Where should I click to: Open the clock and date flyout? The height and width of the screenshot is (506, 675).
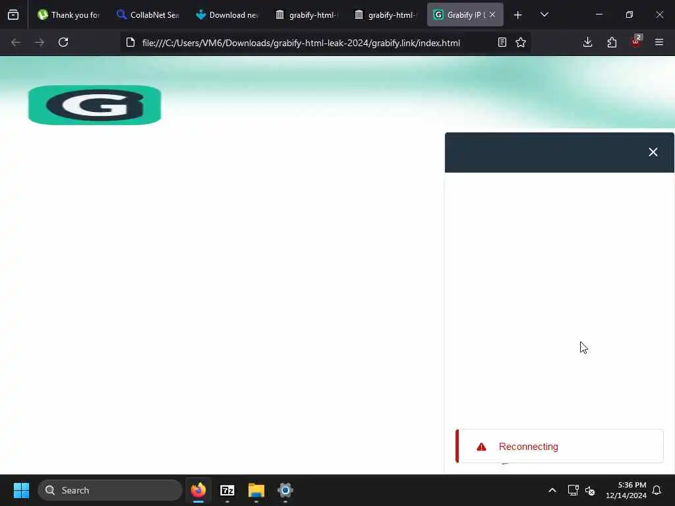tap(626, 490)
